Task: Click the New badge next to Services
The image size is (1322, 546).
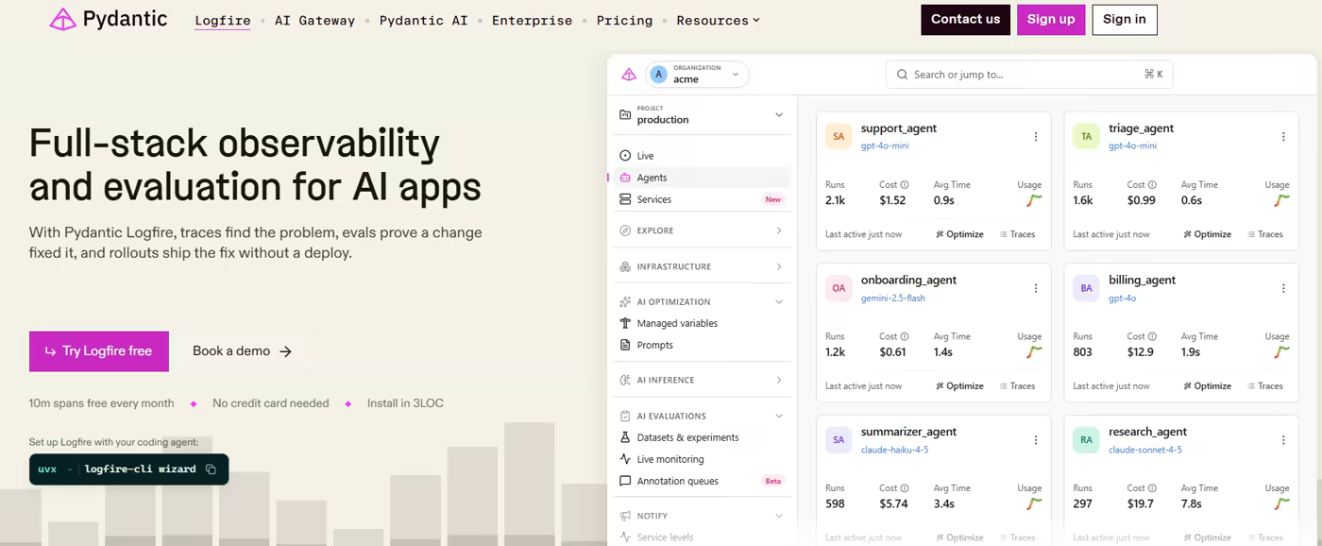Action: tap(773, 199)
